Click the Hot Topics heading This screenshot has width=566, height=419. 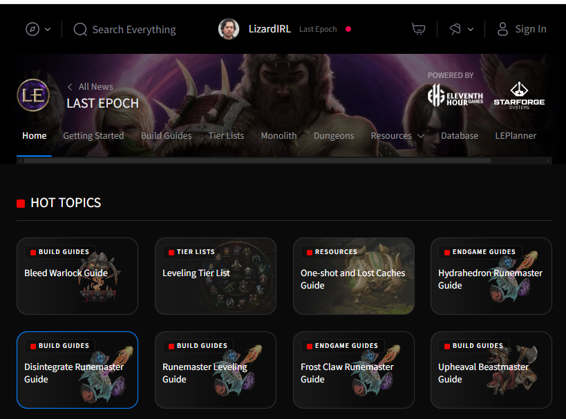point(66,203)
